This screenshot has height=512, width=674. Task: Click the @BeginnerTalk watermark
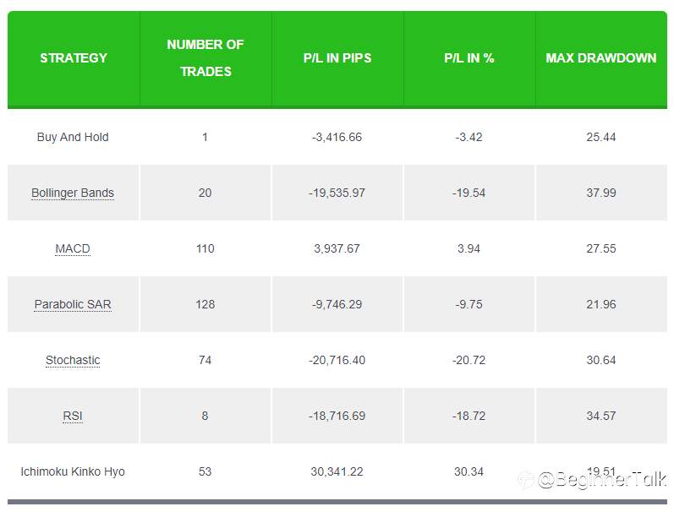click(592, 479)
